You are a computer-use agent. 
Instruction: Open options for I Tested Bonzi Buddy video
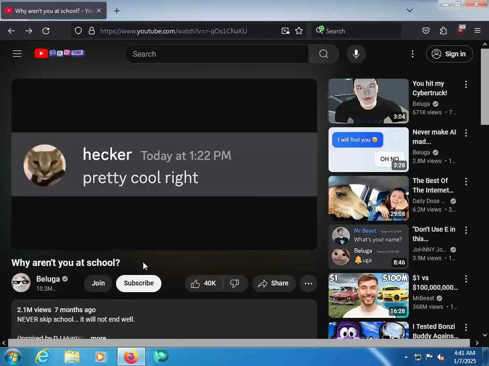466,327
